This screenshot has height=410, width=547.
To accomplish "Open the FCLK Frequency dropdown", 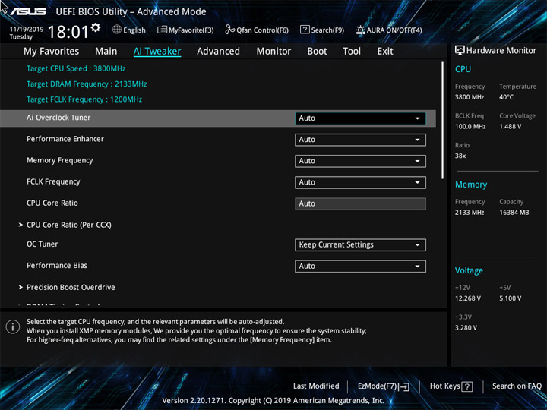I will (360, 182).
